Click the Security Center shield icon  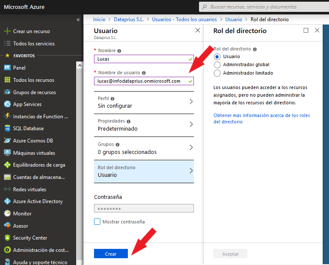[7, 238]
